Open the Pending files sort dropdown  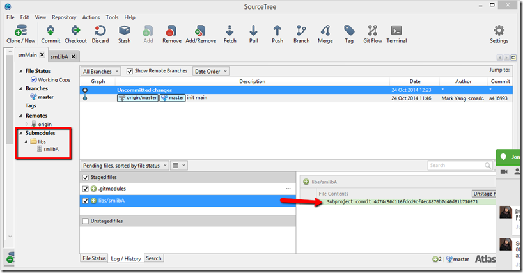coord(125,166)
